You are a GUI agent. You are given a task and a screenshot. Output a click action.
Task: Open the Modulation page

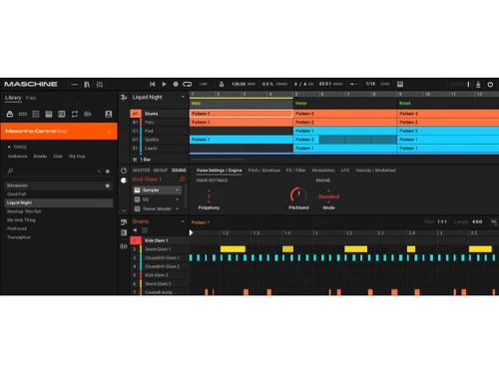point(323,171)
